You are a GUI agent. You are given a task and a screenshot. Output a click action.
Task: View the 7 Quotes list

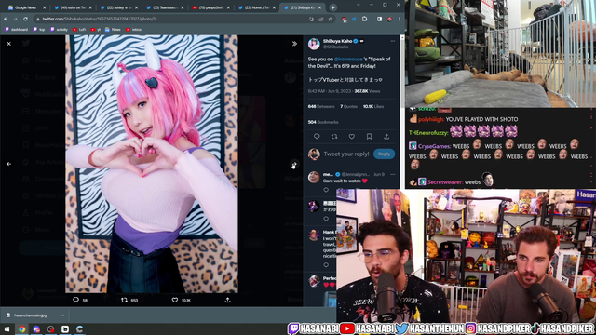coord(348,107)
